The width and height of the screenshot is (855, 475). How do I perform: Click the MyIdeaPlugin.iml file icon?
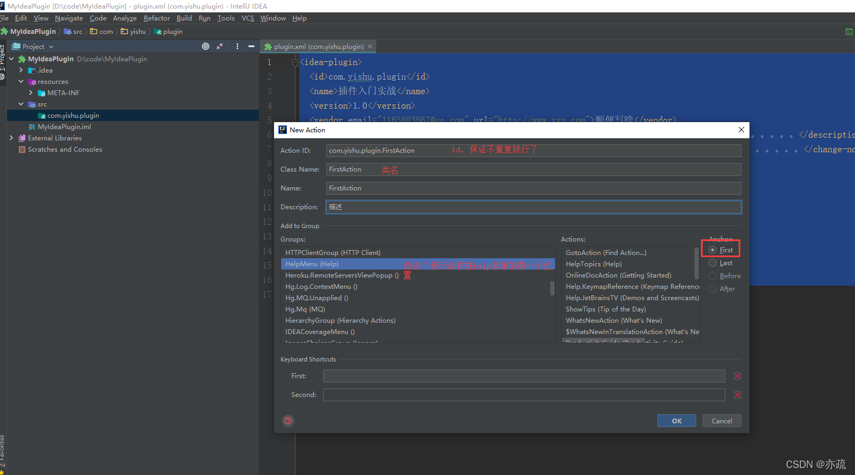tap(32, 127)
